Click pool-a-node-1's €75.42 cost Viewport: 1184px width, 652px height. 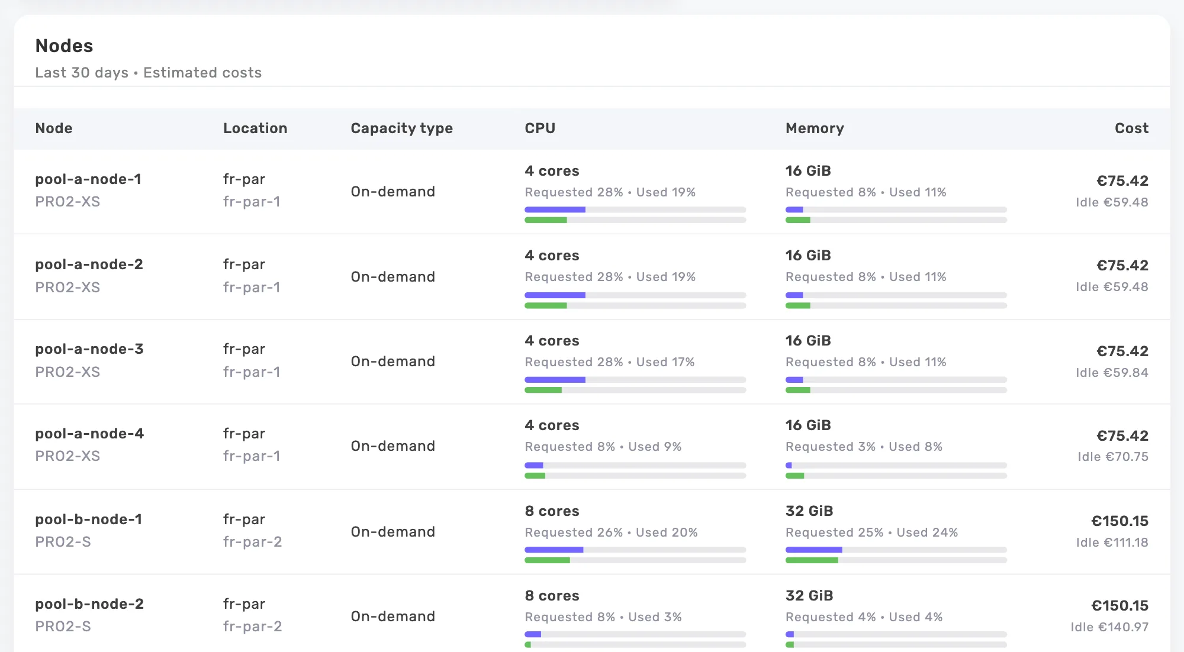click(x=1122, y=181)
